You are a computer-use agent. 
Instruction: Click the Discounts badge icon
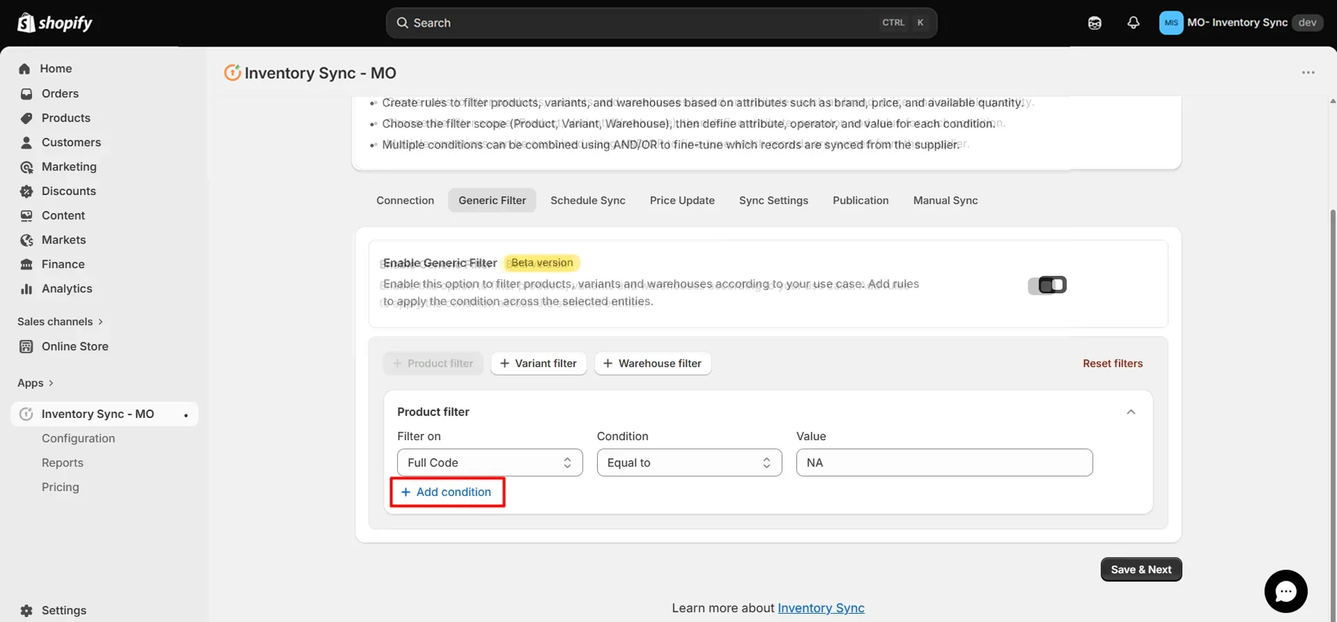coord(26,191)
